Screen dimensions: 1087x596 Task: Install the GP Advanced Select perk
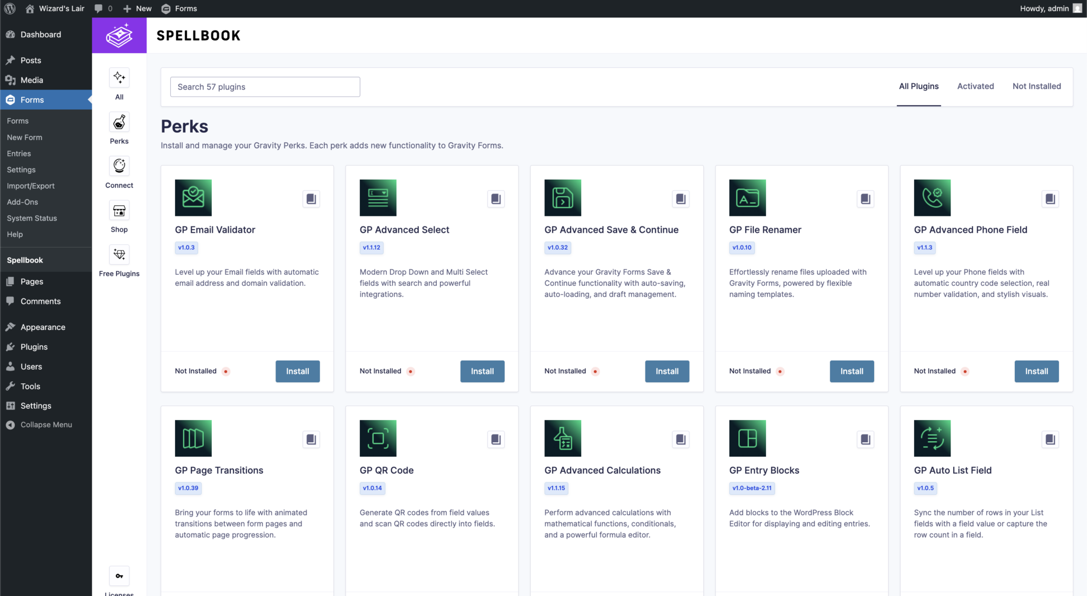(x=482, y=371)
